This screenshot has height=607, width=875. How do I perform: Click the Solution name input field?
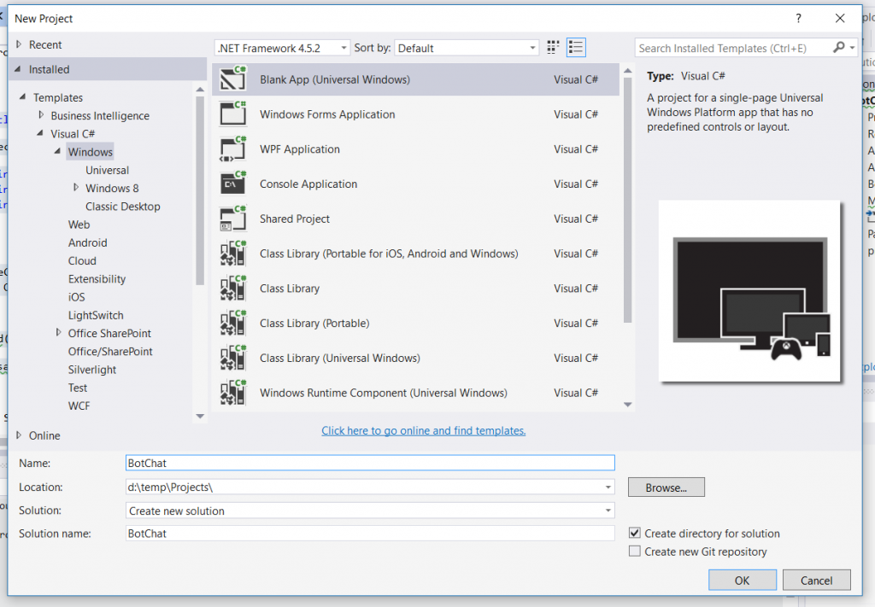click(370, 534)
